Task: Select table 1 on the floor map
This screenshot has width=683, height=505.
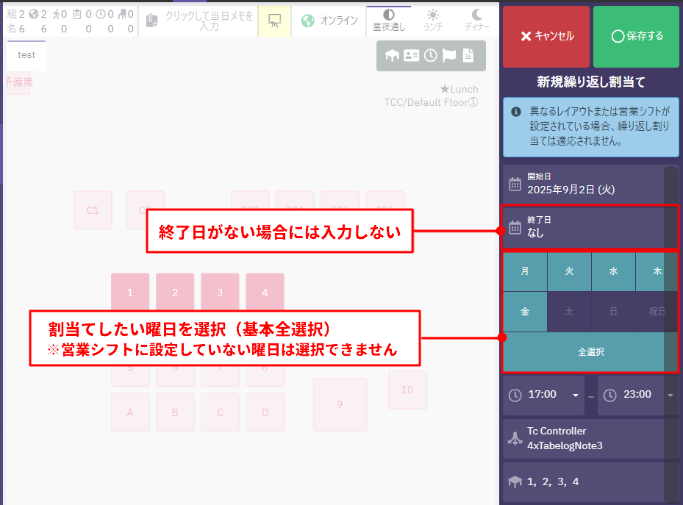Action: coord(130,292)
